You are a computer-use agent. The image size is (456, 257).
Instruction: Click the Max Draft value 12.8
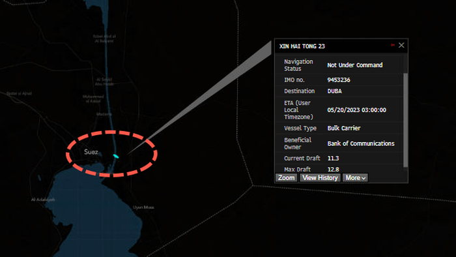click(333, 170)
